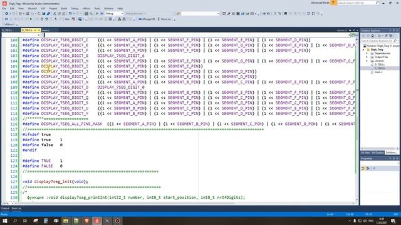This screenshot has height=225, width=401.
Task: Open the Window menu
Action: pyautogui.click(x=108, y=8)
